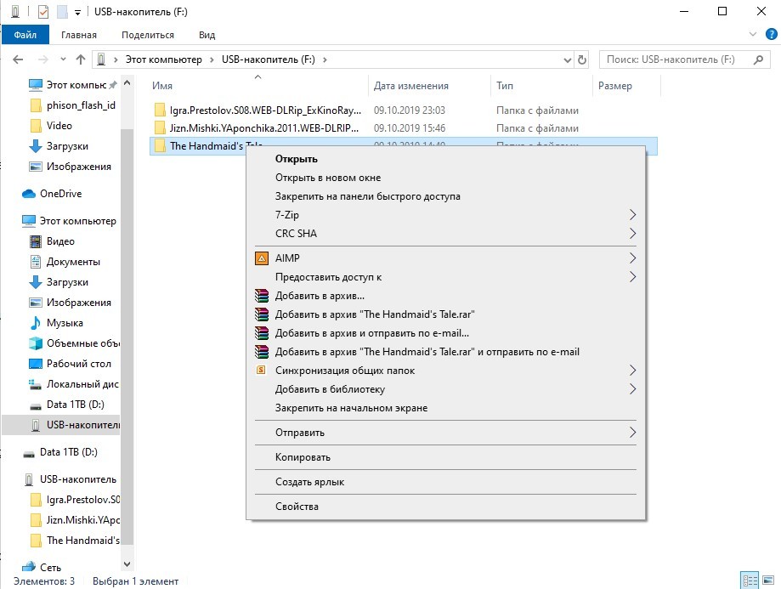
Task: Switch to large thumbnails view icon
Action: tap(767, 581)
